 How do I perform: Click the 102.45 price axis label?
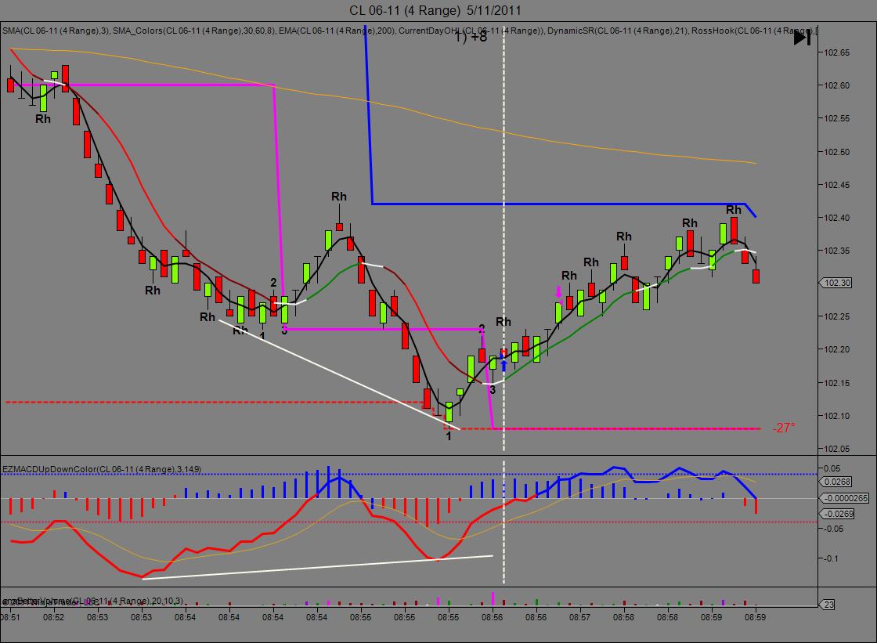pos(837,185)
